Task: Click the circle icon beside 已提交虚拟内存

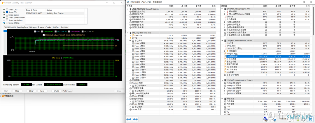Action: [x=131, y=11]
